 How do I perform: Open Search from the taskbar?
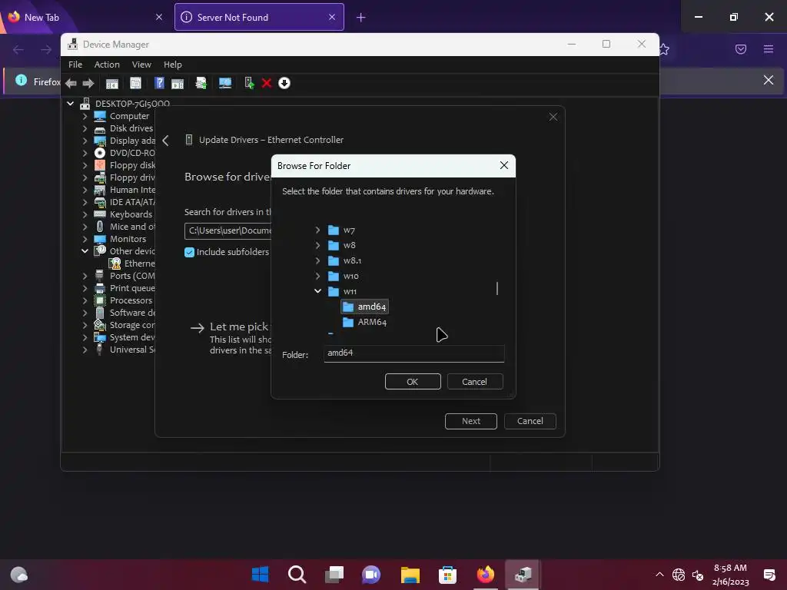297,575
